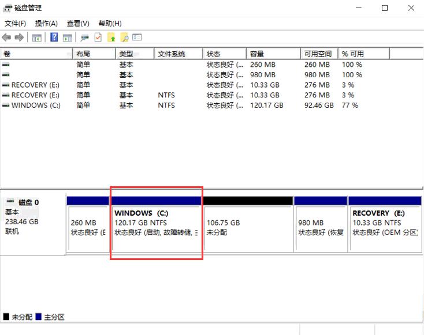Click WINDOWS (C:) in the volume list

click(x=36, y=106)
